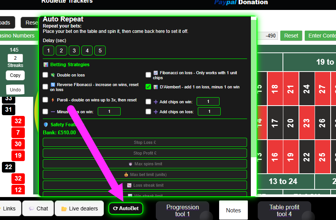Click the Stop Loss £ field
Viewport: 336px width, 220px height.
coord(145,142)
